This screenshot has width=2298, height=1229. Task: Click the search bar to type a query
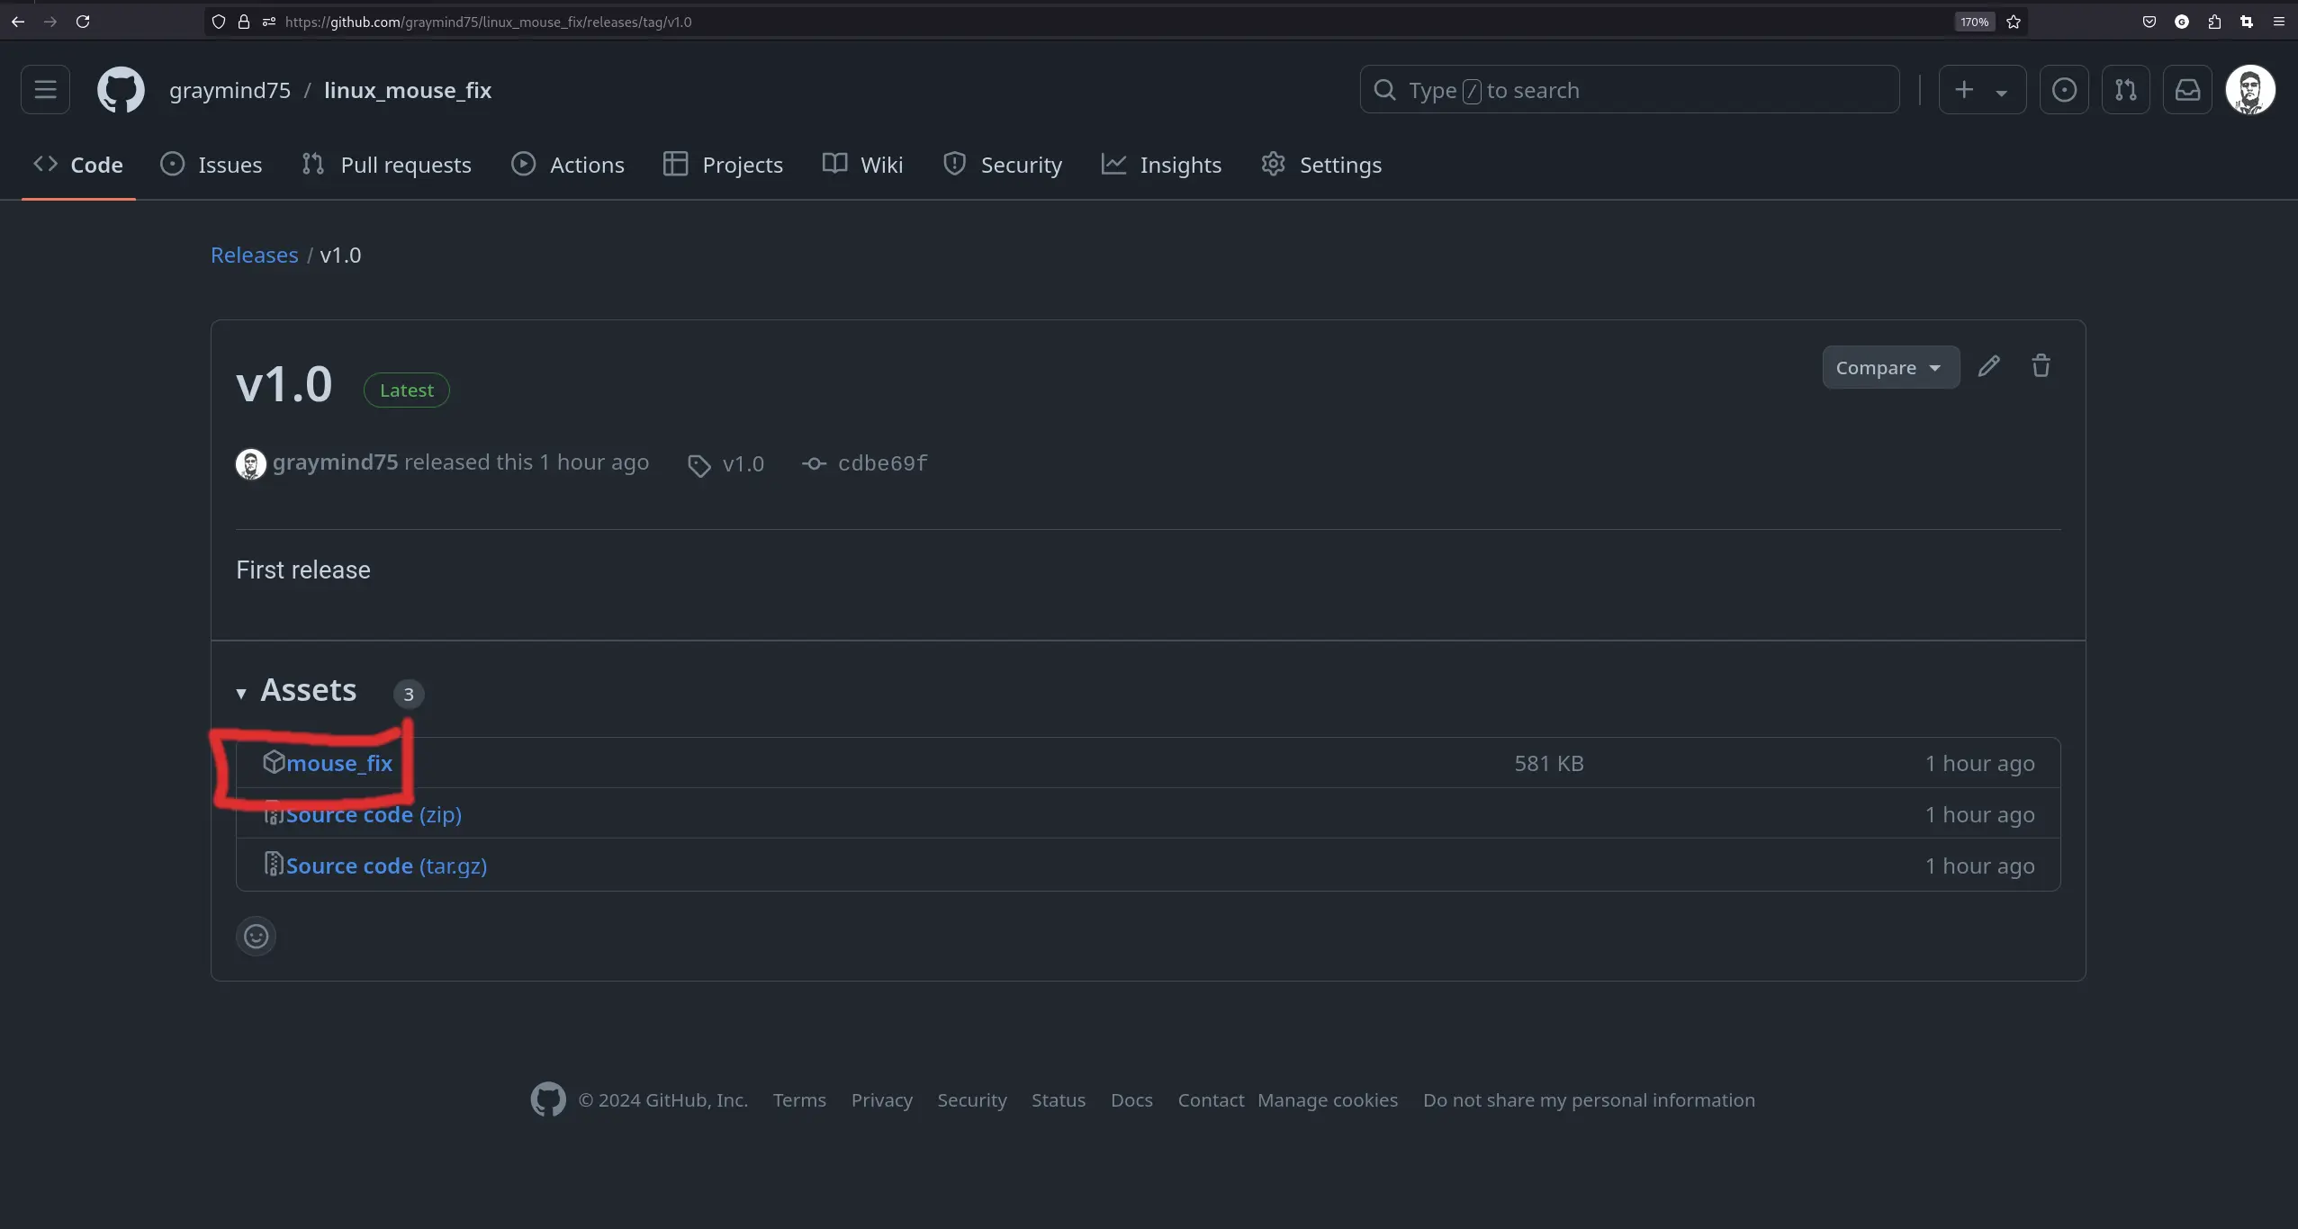coord(1629,90)
